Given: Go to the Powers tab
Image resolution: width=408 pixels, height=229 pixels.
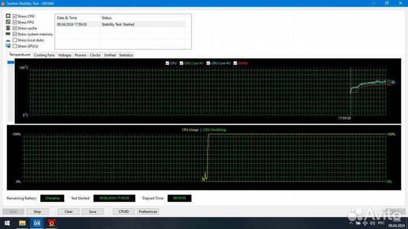Looking at the screenshot, I should [80, 55].
